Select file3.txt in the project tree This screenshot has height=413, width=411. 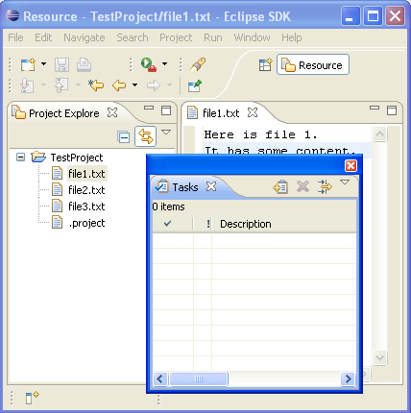coord(79,206)
